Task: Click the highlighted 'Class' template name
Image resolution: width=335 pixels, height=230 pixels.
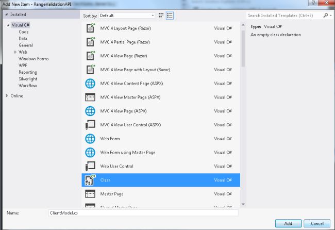Action: 105,180
